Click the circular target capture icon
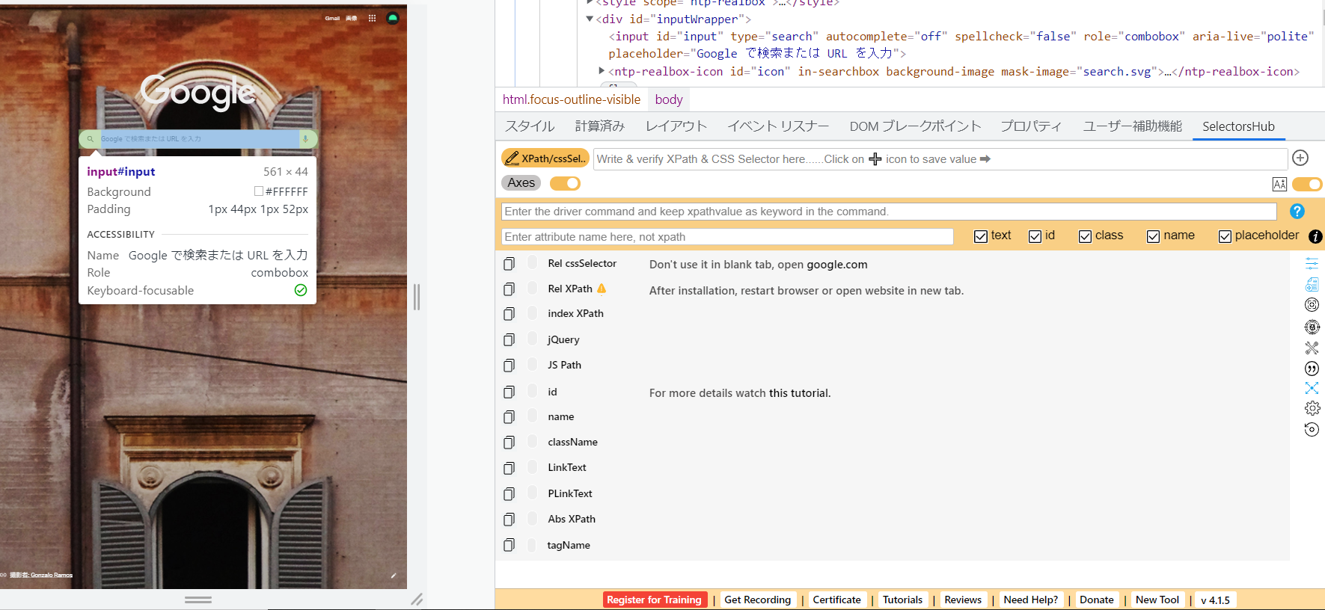The image size is (1325, 610). pyautogui.click(x=1312, y=304)
